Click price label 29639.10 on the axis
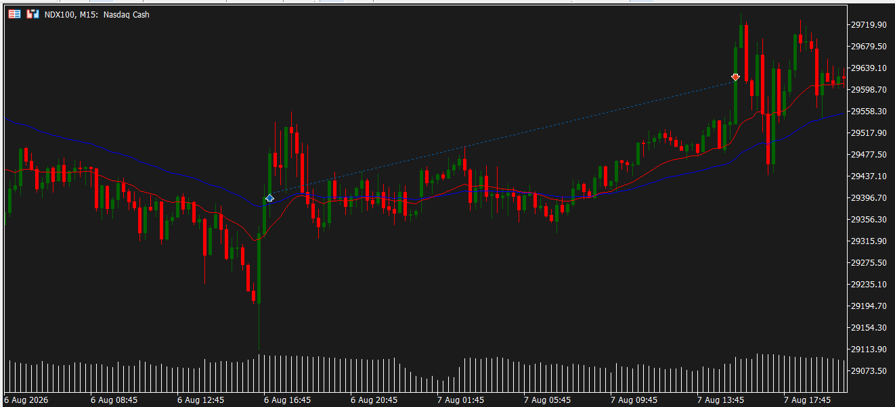This screenshot has width=895, height=407. click(869, 68)
